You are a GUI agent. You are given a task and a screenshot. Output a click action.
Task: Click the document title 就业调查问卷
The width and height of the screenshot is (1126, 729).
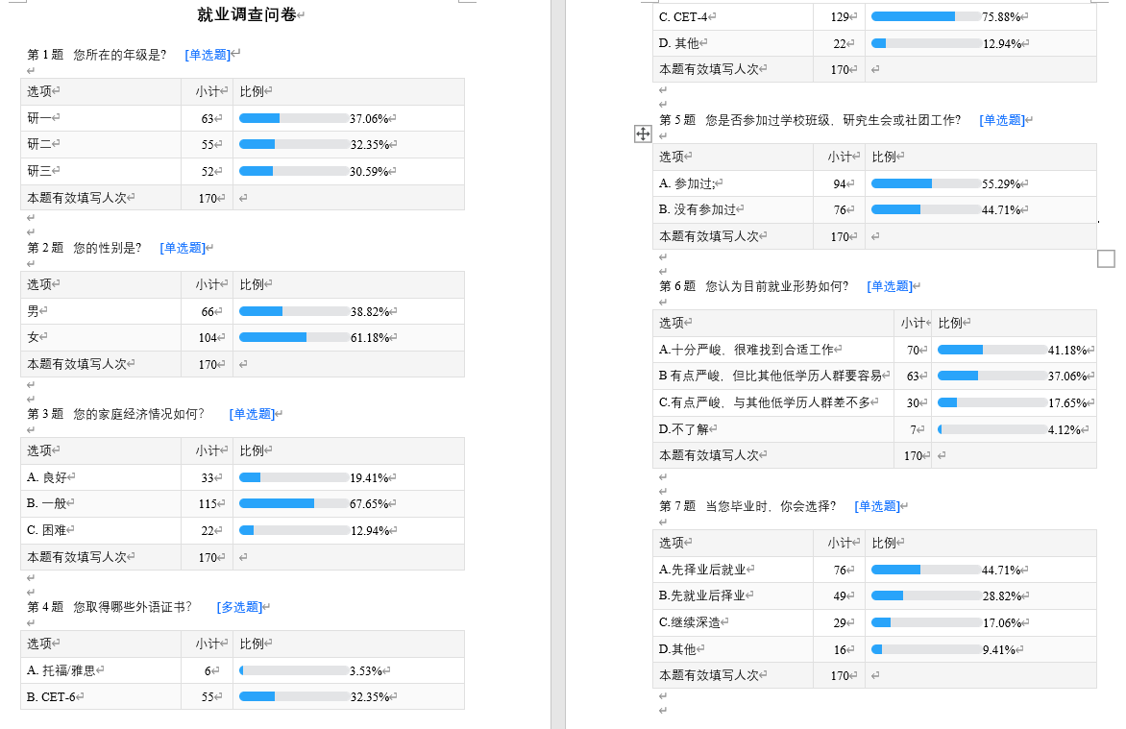[x=247, y=14]
